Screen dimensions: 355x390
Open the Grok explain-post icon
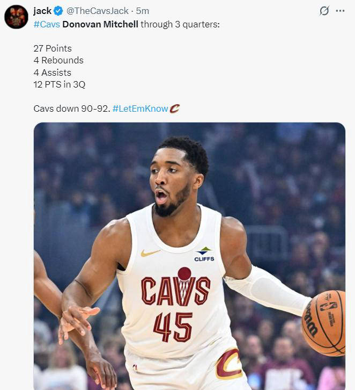click(x=324, y=11)
